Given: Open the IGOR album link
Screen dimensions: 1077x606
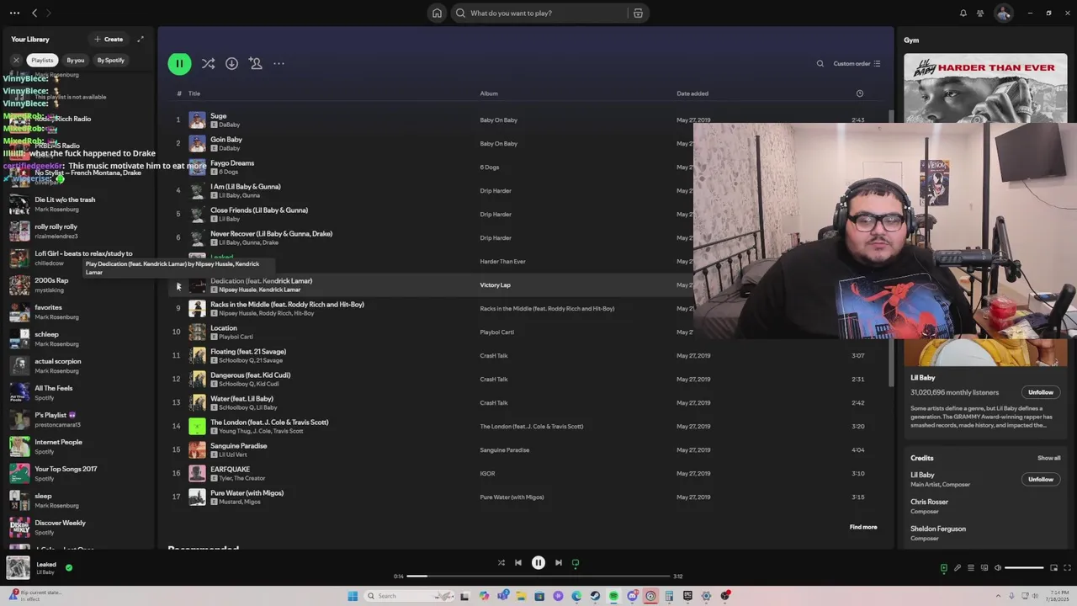Looking at the screenshot, I should pyautogui.click(x=487, y=474).
